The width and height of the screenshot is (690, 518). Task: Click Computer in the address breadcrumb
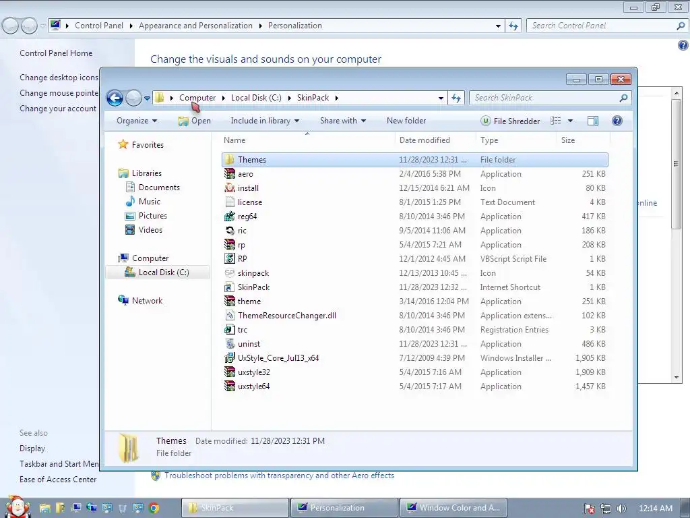pos(197,98)
